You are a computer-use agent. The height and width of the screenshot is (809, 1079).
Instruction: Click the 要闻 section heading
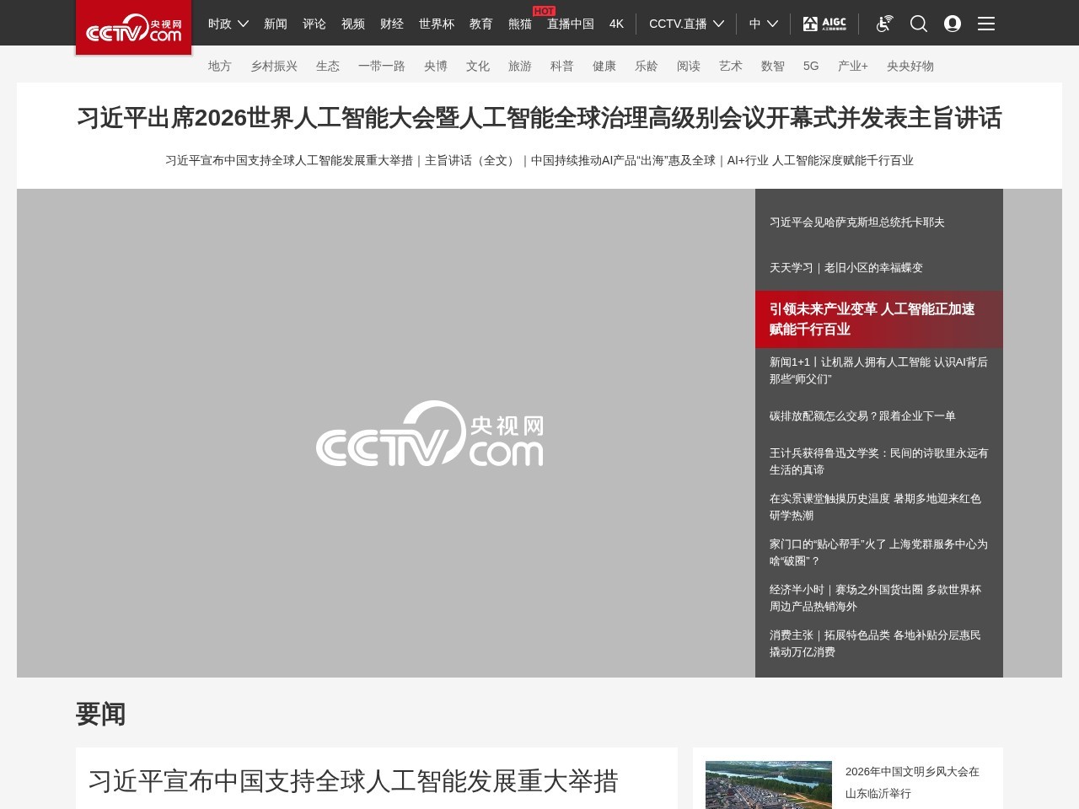pyautogui.click(x=100, y=715)
